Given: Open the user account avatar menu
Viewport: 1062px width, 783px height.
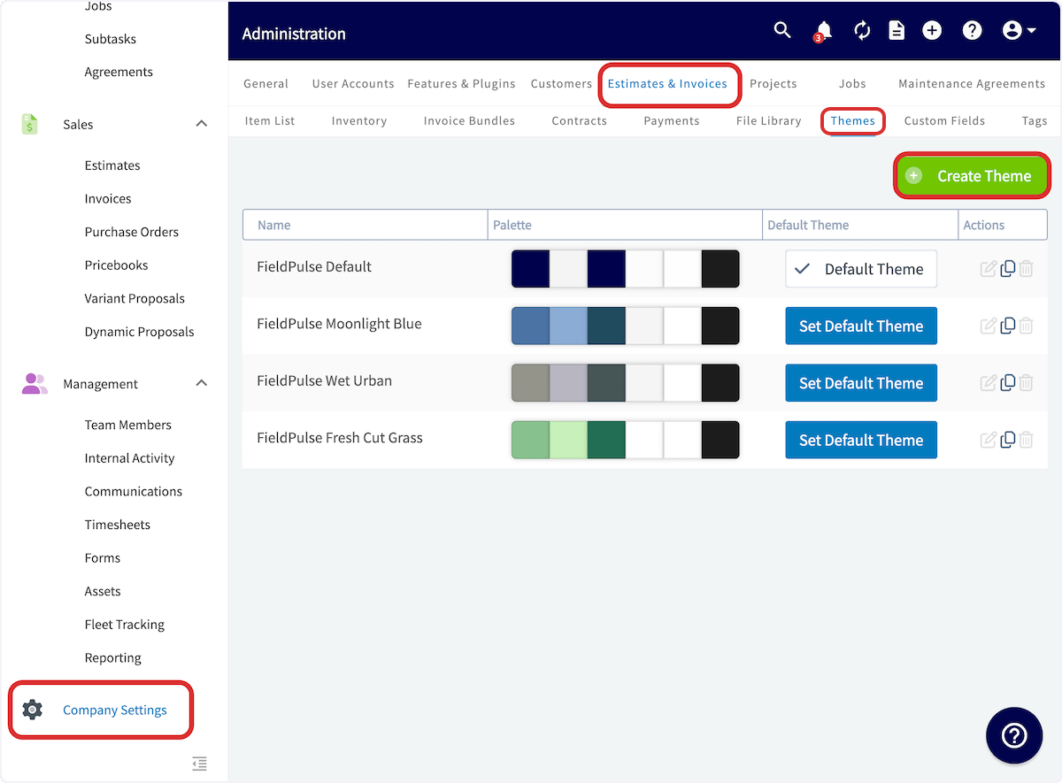Looking at the screenshot, I should pos(1020,31).
